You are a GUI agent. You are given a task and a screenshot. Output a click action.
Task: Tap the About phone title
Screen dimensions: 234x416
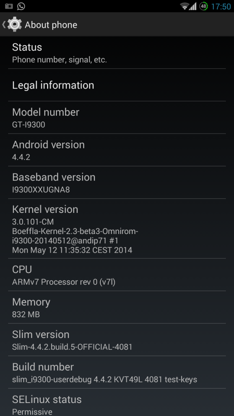pos(51,25)
